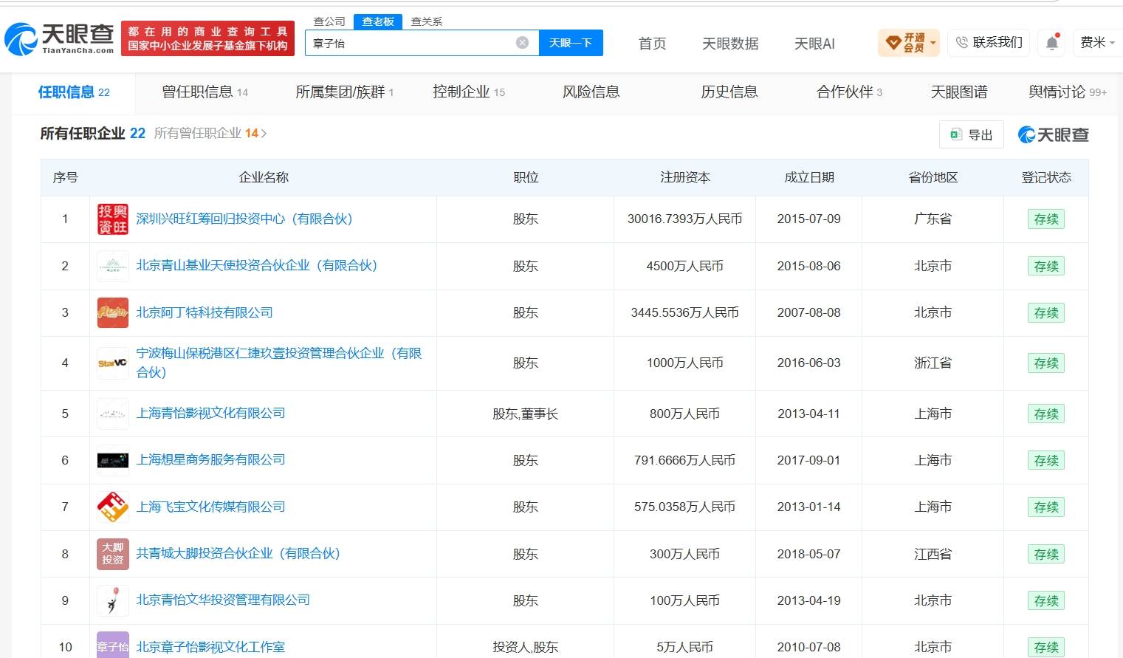
Task: Open 大脚投资 logo in row 8
Action: pos(113,554)
